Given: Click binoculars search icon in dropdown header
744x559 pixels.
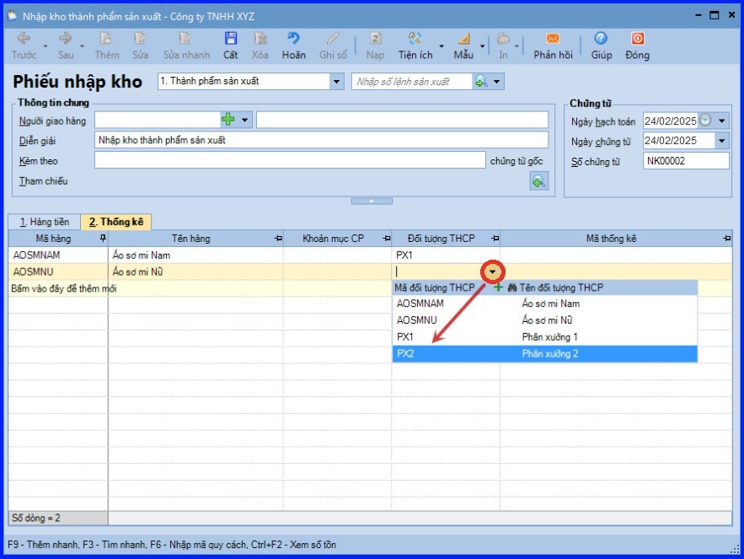Looking at the screenshot, I should click(511, 288).
